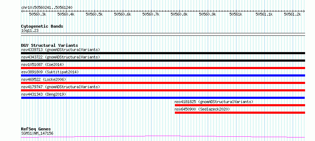This screenshot has height=141, width=315.
Task: Click the 50560.5k ruler tick label
Action: 94,14
